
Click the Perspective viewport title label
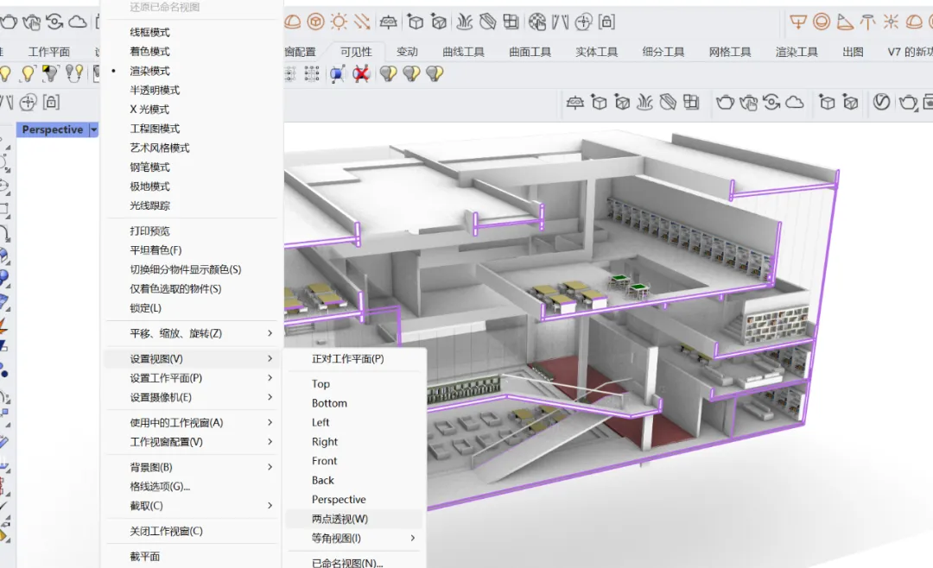click(x=53, y=129)
